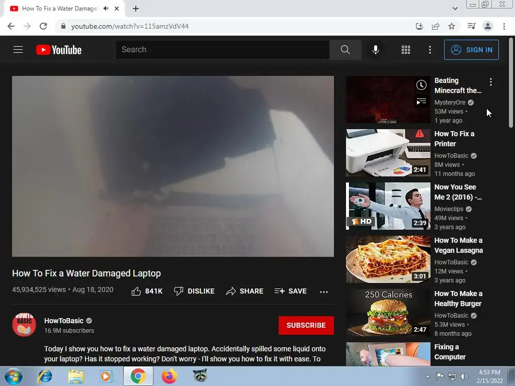Close the How To Fix a Water Damaged tab

[x=117, y=9]
